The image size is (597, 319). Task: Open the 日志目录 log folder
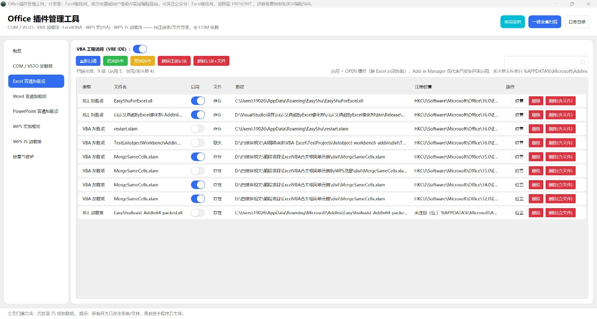[x=577, y=22]
